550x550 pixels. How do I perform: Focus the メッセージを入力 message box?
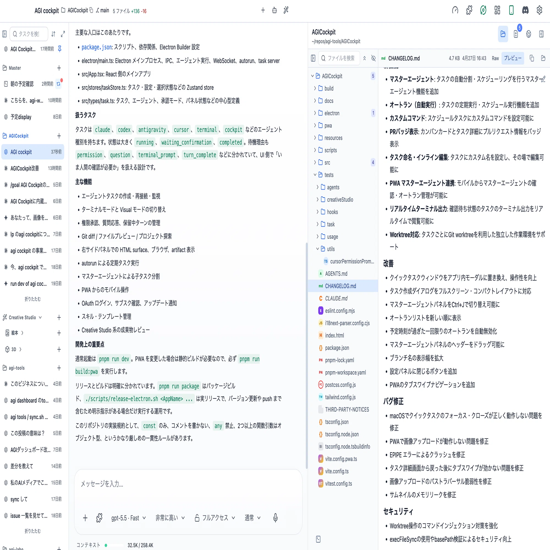click(188, 484)
